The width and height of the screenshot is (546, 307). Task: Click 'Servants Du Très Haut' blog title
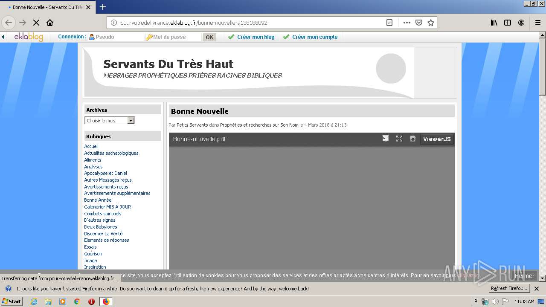[x=168, y=64]
